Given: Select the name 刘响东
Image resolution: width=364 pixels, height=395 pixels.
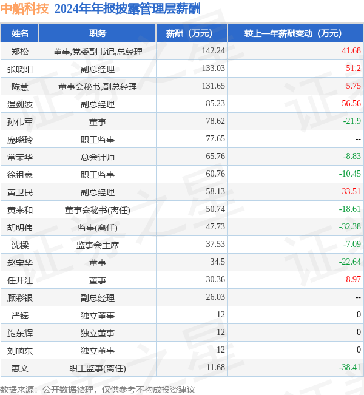Looking at the screenshot, I should (20, 351).
